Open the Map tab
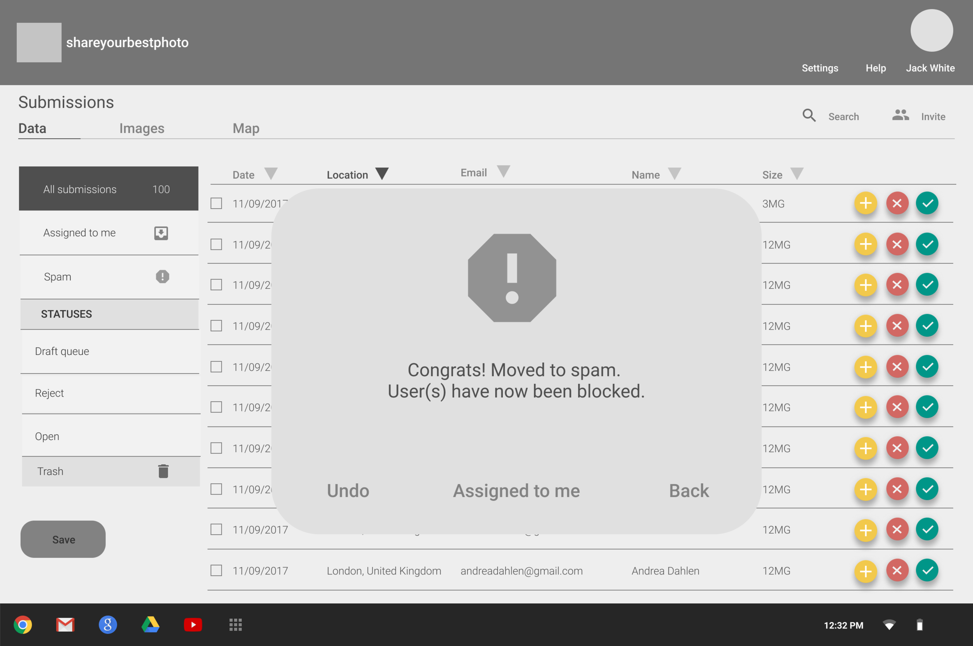The height and width of the screenshot is (646, 973). tap(246, 128)
